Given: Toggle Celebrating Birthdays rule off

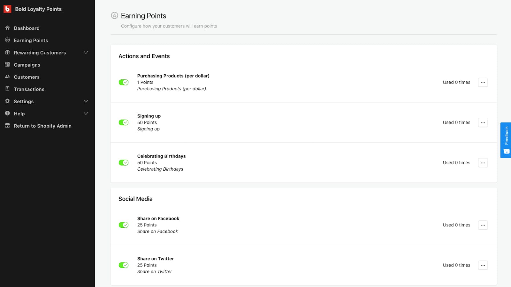Looking at the screenshot, I should [x=124, y=163].
